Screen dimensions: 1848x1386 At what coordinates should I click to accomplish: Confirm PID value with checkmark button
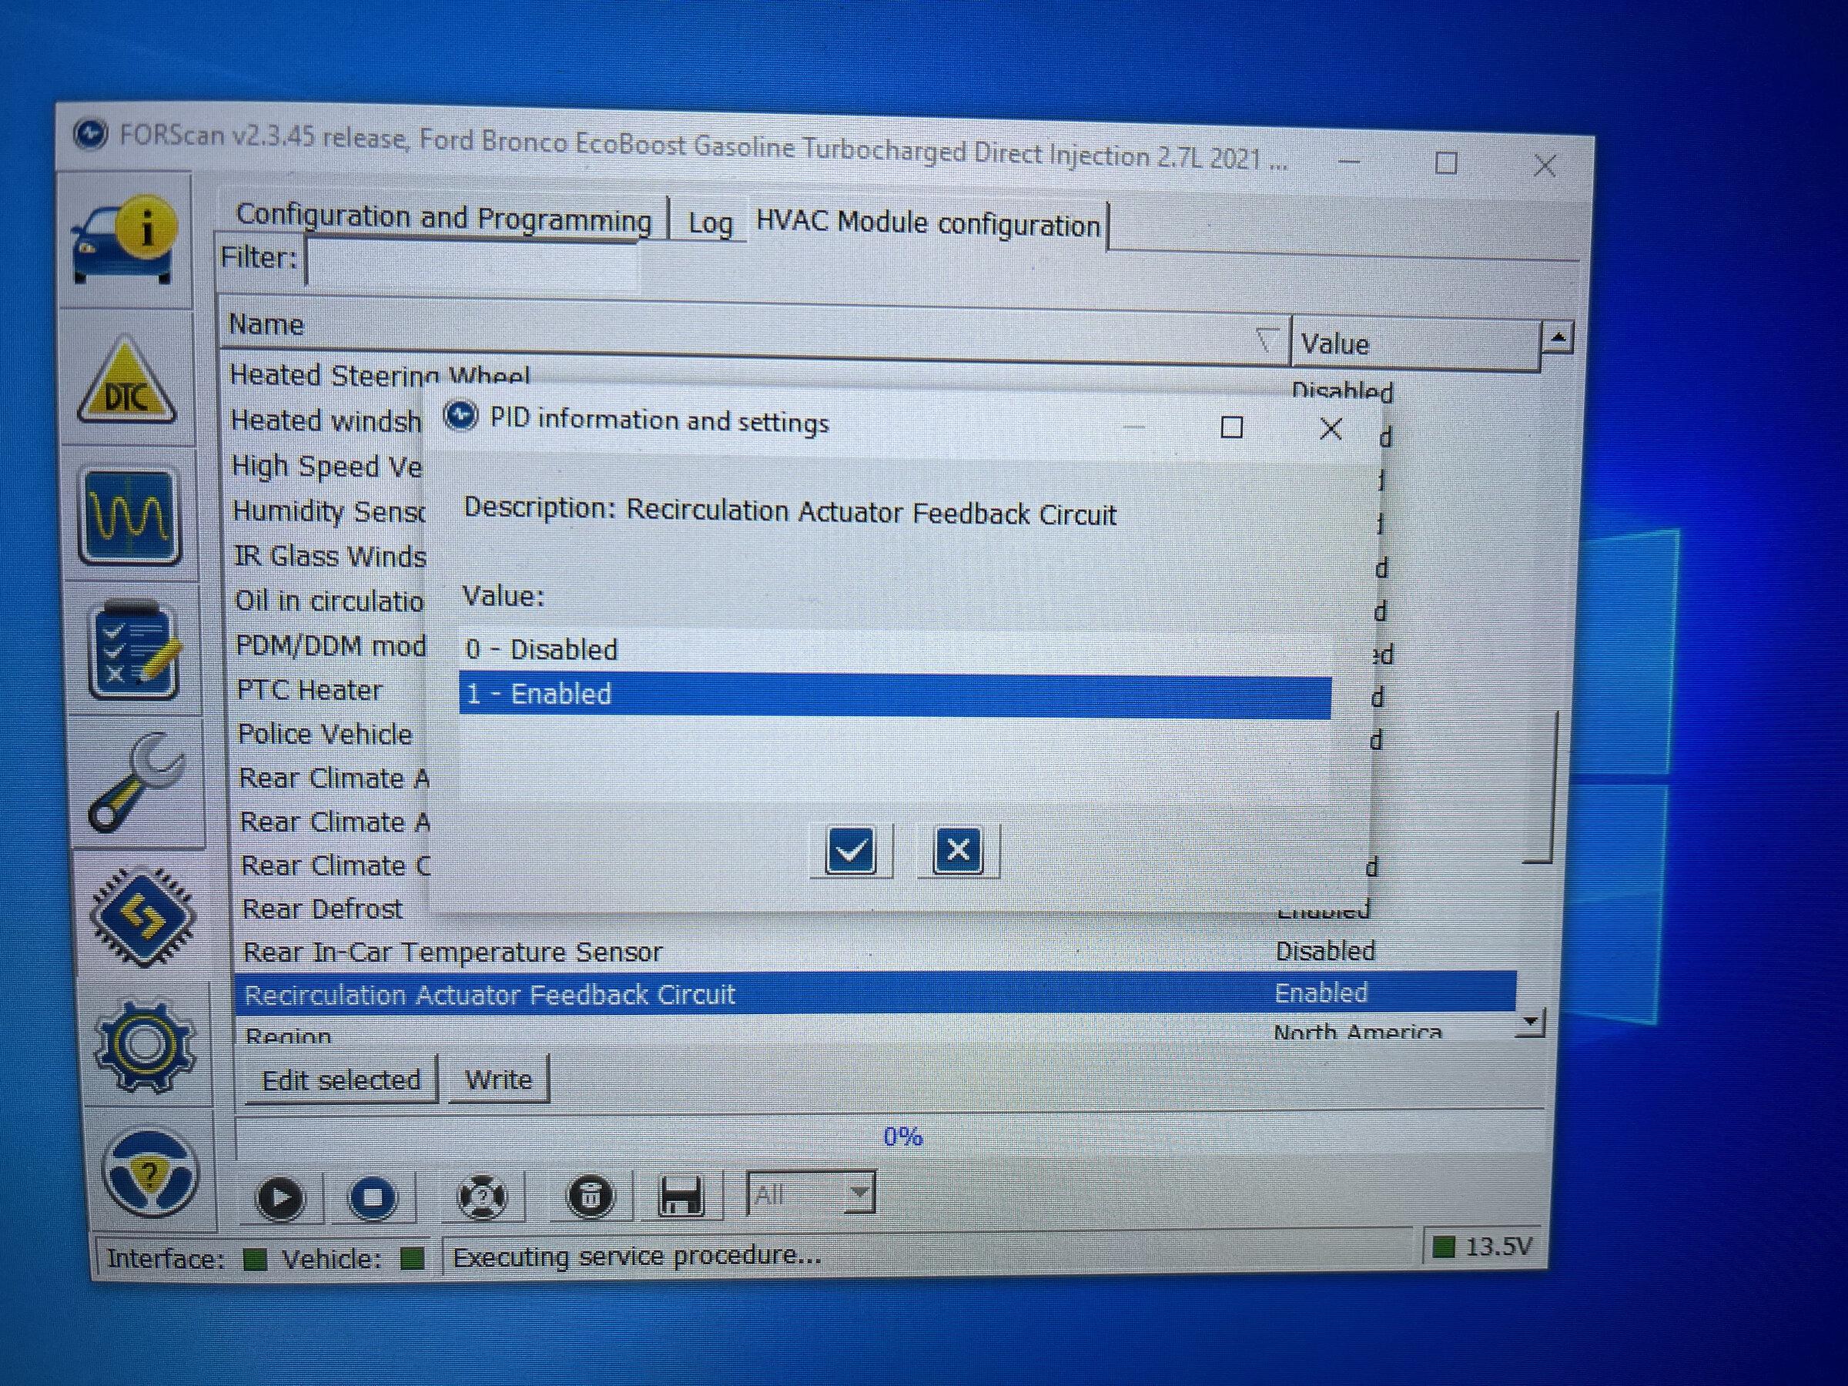(x=851, y=852)
